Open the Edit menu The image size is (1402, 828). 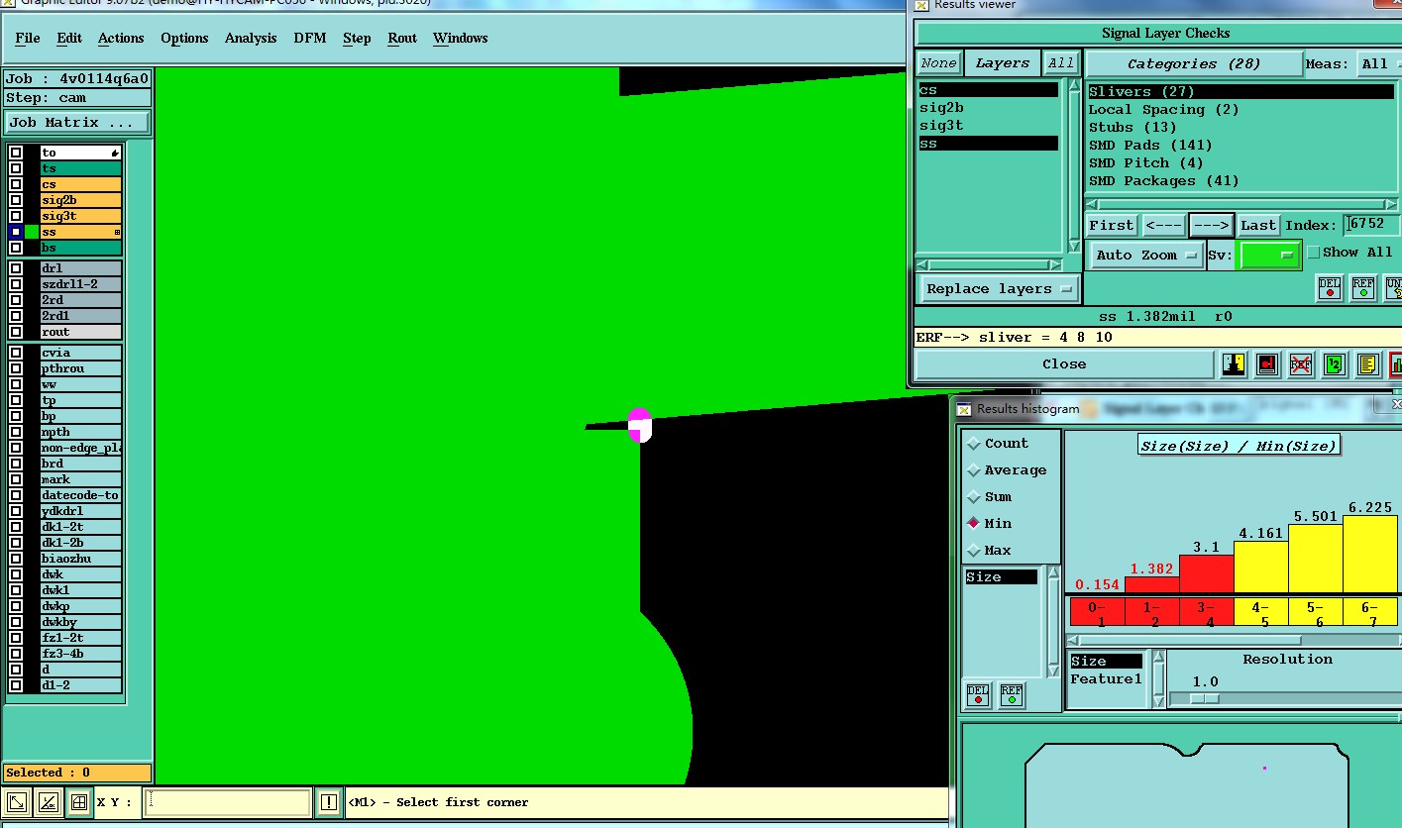[69, 38]
